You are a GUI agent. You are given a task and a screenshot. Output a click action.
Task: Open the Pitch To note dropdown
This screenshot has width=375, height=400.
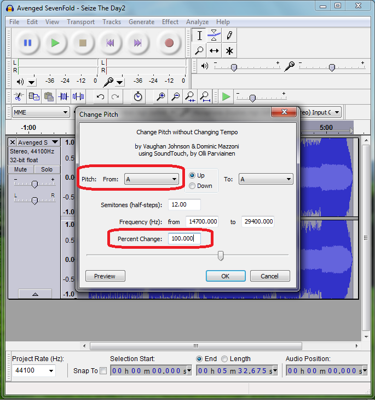pyautogui.click(x=266, y=179)
